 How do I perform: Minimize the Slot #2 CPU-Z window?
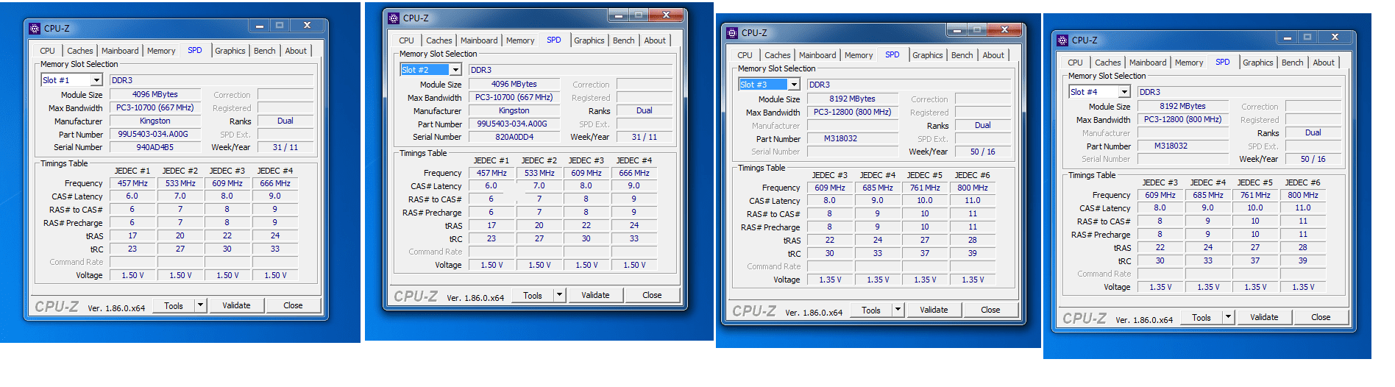(x=618, y=15)
